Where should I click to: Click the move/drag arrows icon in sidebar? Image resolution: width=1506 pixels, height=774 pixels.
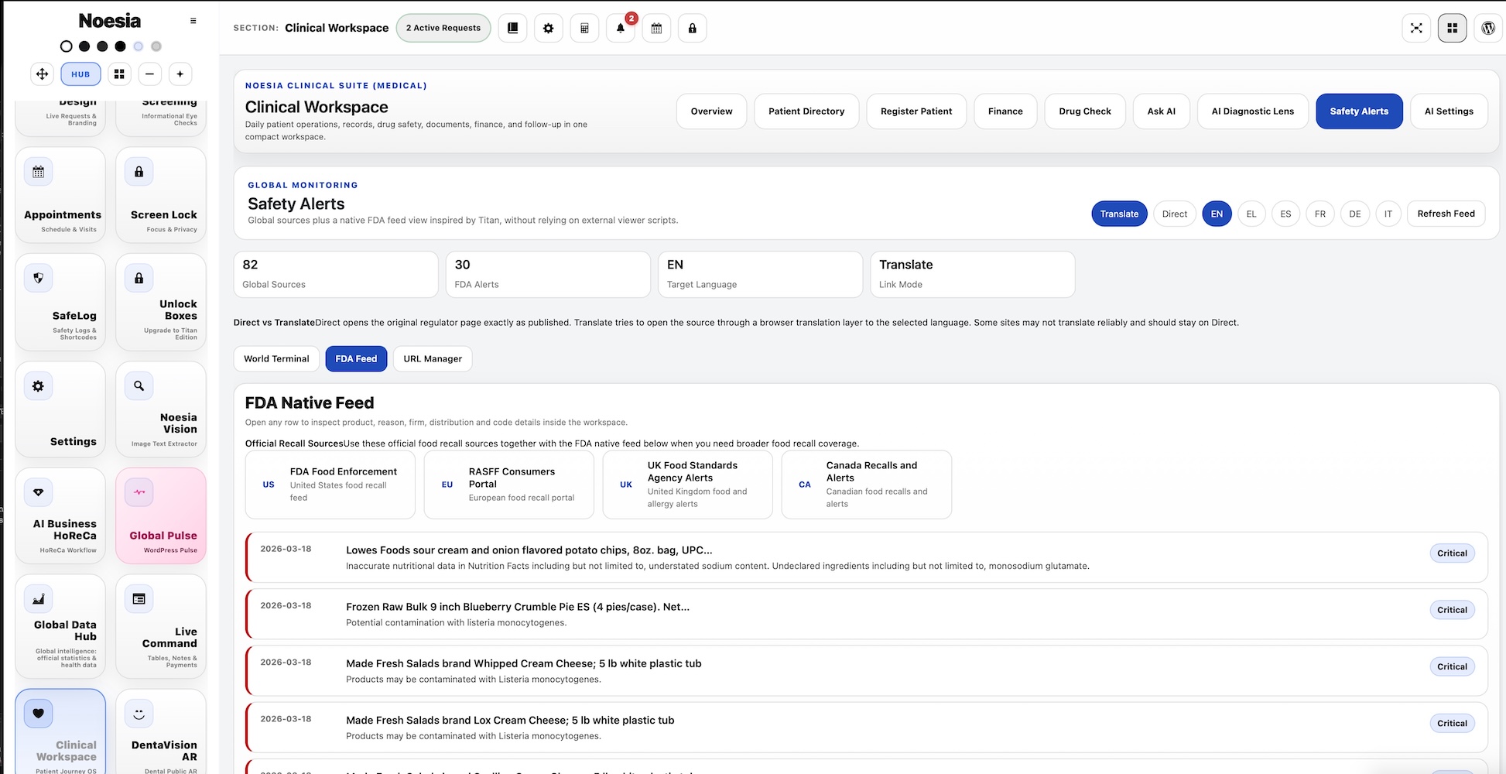[43, 74]
